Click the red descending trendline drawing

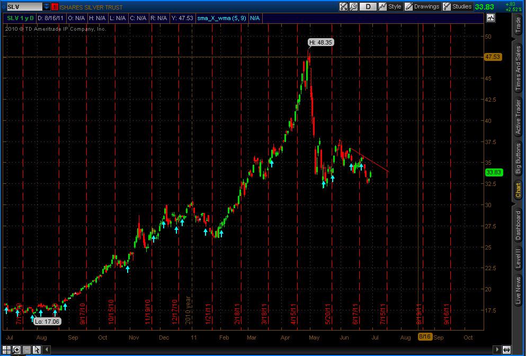pos(369,160)
